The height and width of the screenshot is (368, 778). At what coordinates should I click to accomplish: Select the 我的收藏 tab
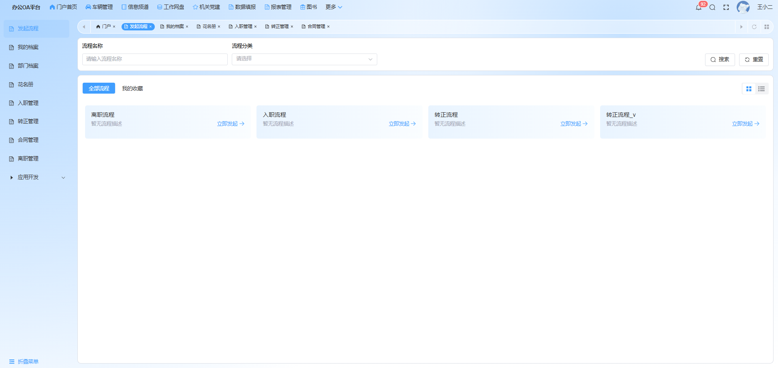tap(133, 88)
